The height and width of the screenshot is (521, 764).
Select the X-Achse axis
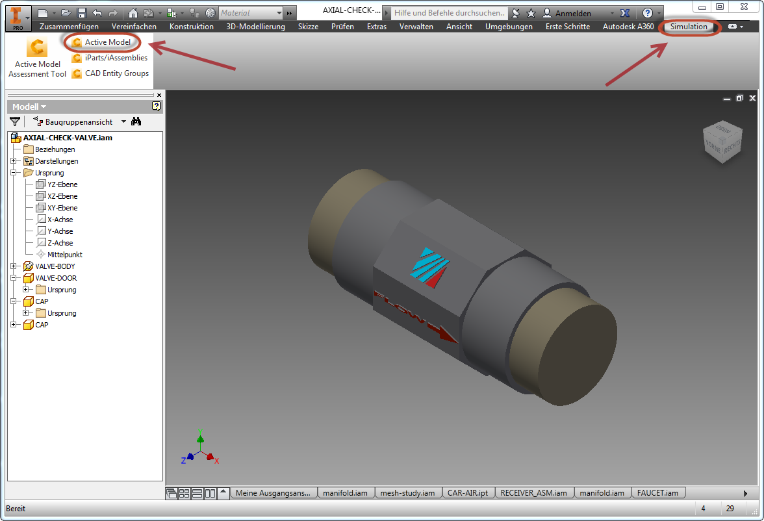[x=60, y=220]
